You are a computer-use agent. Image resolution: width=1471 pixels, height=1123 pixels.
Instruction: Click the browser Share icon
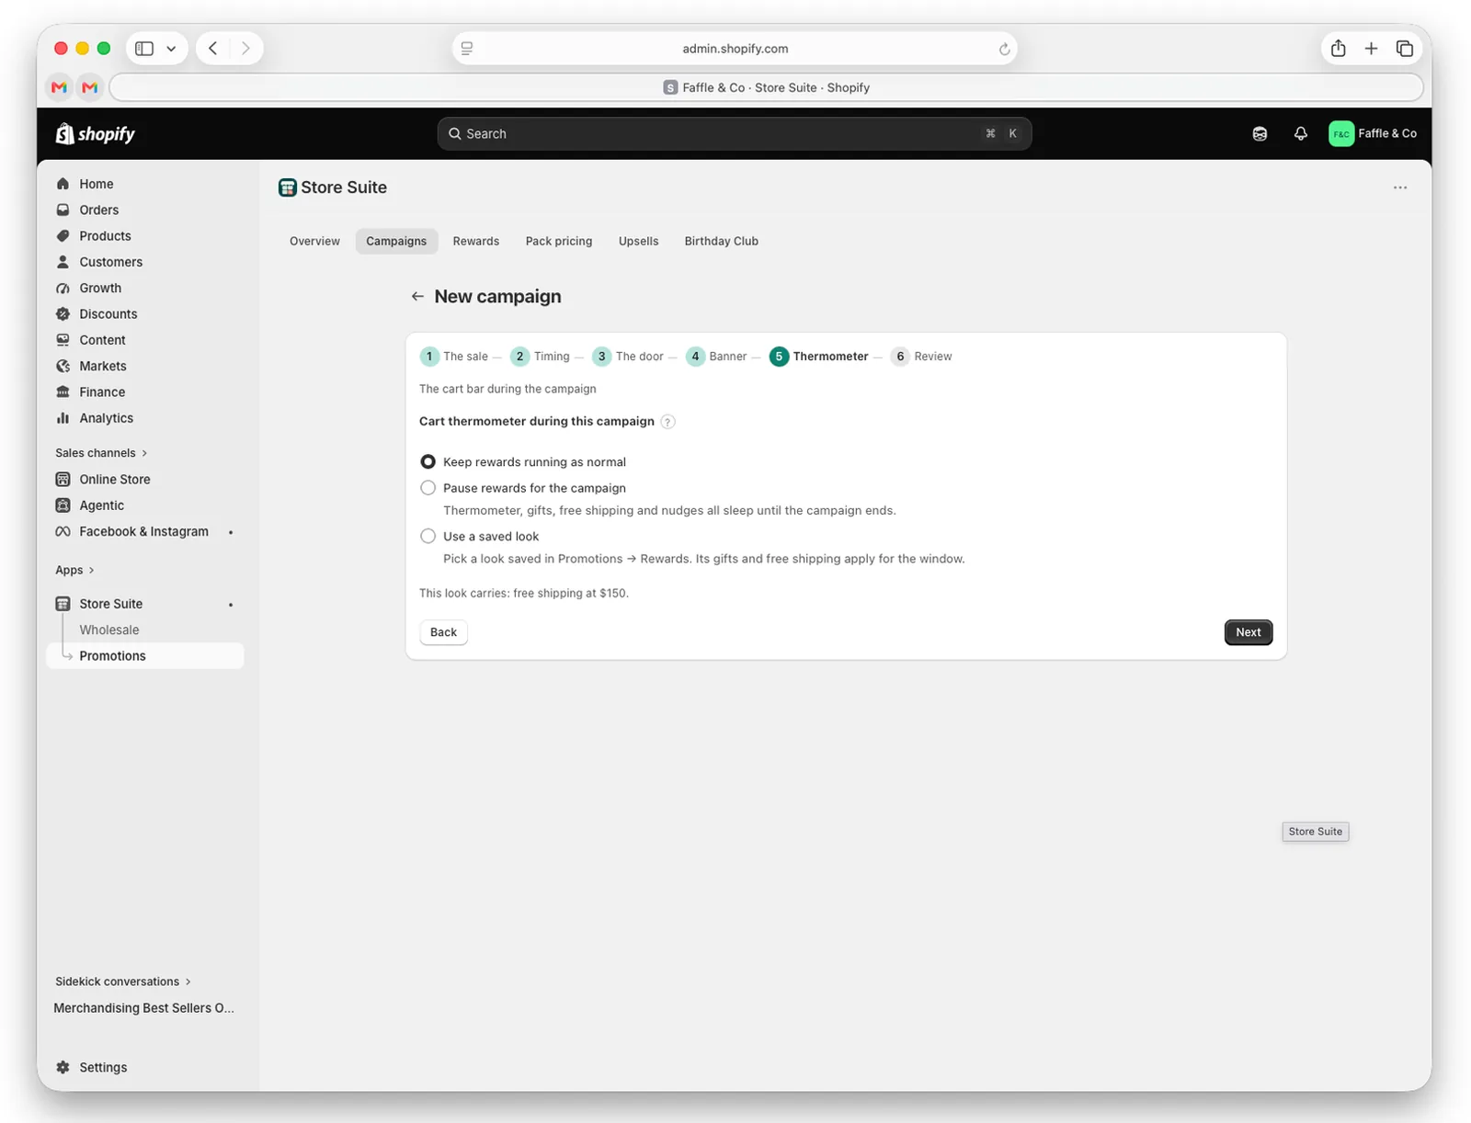tap(1338, 49)
